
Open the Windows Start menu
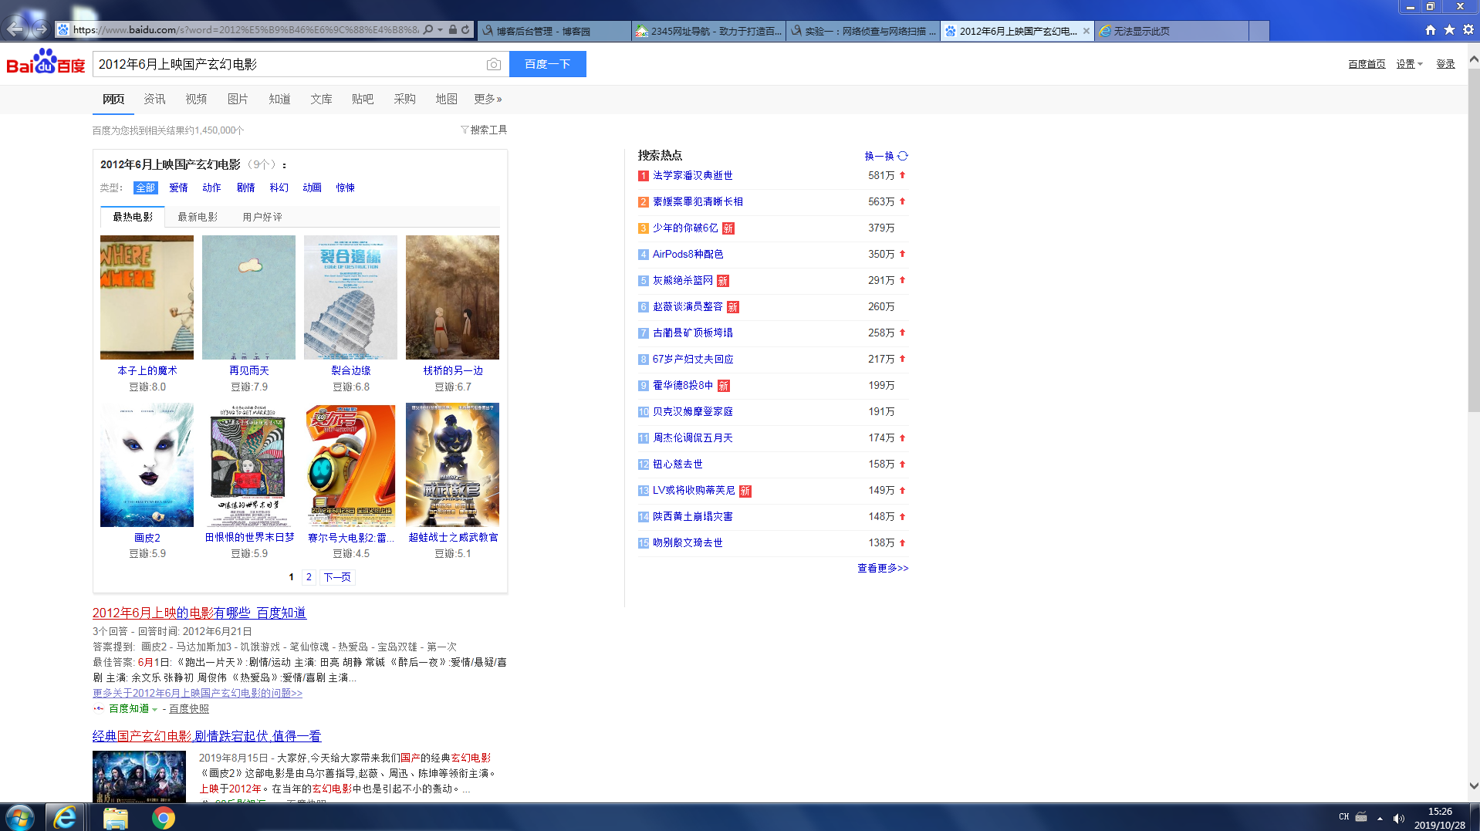coord(19,817)
